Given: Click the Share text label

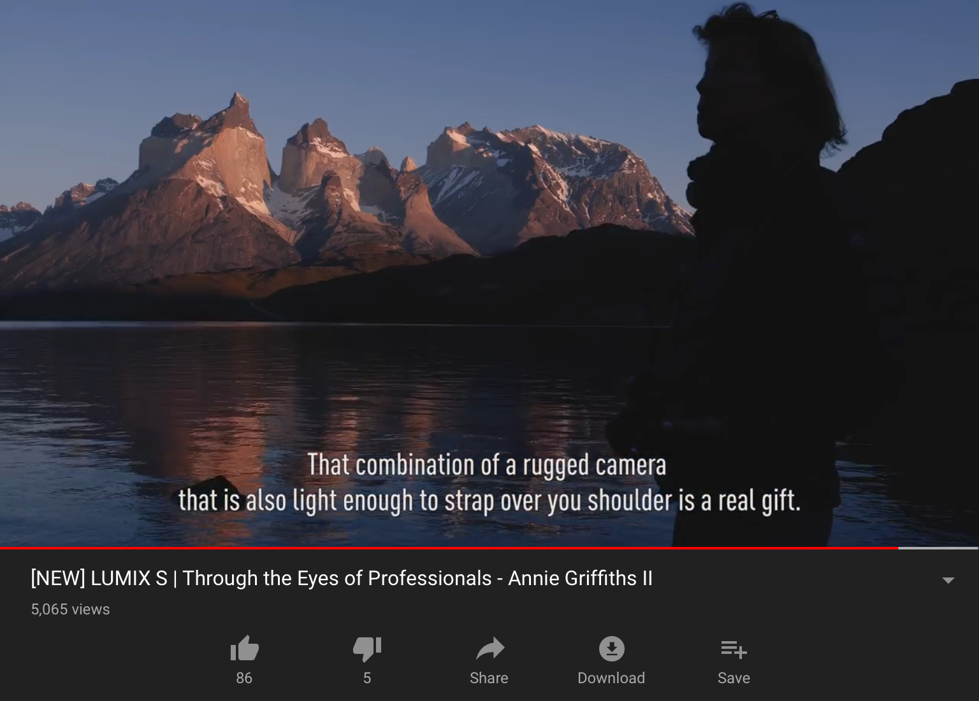Looking at the screenshot, I should click(489, 678).
